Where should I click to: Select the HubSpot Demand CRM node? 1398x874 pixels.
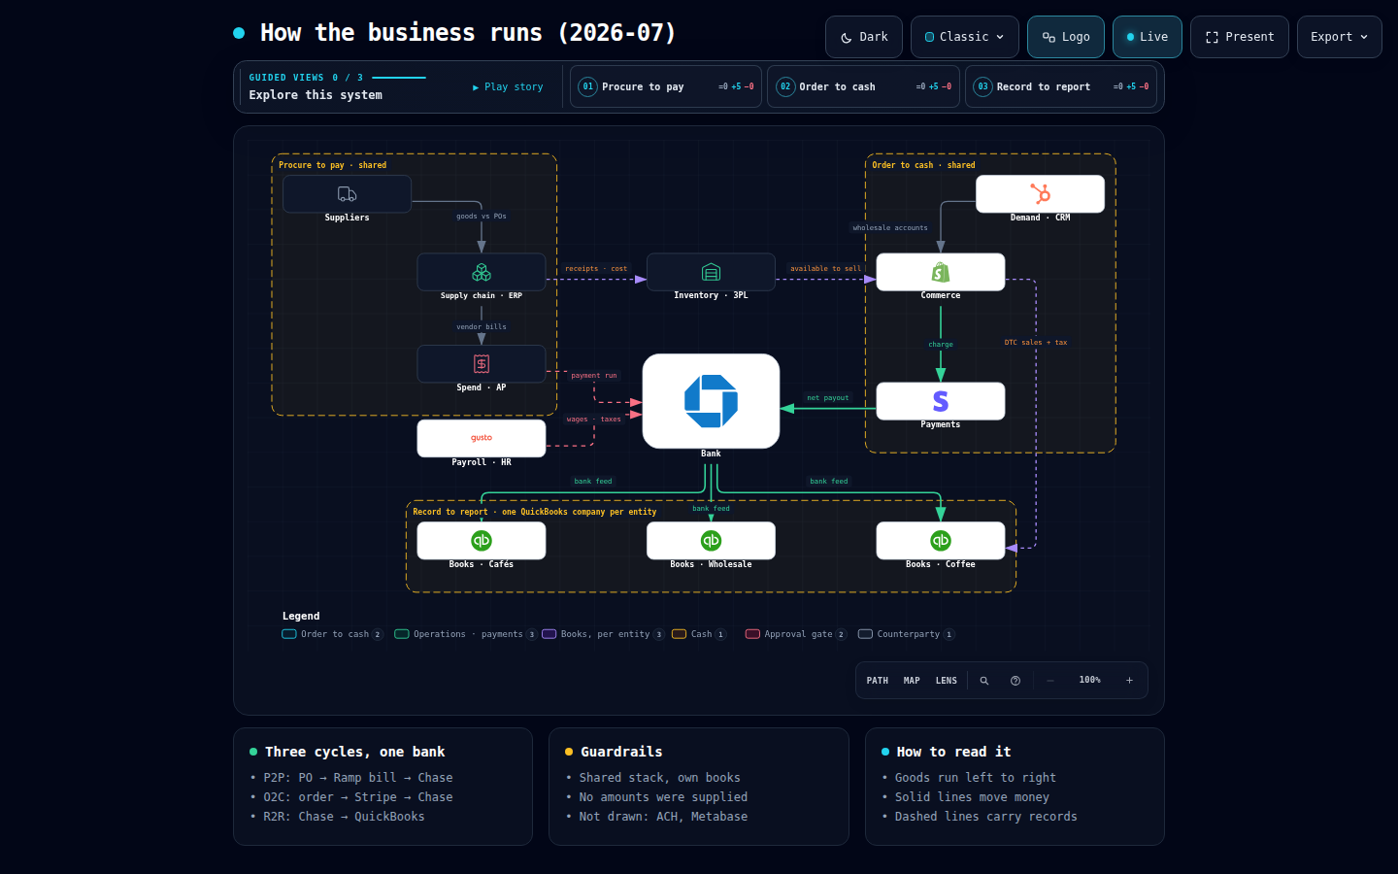tap(1040, 194)
